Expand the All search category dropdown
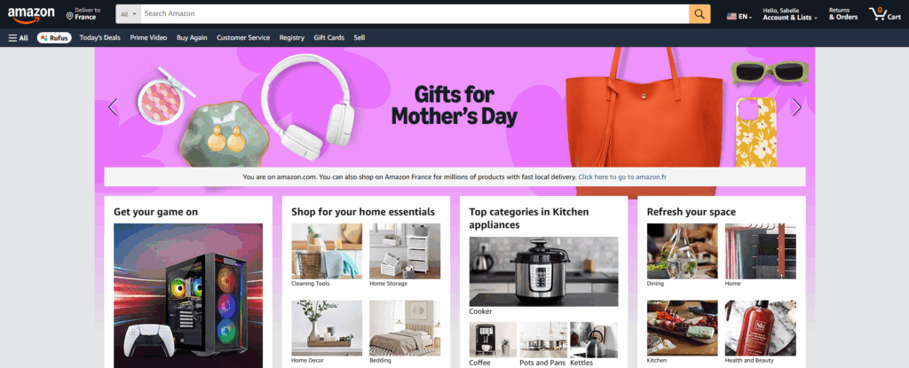This screenshot has width=909, height=368. pyautogui.click(x=128, y=14)
